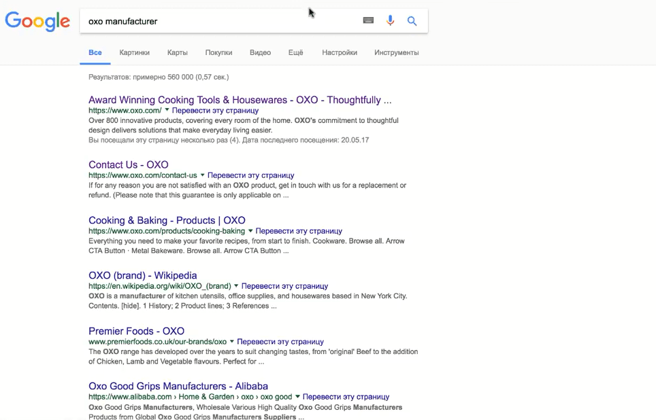Translate the Alibaba result page

click(x=346, y=397)
